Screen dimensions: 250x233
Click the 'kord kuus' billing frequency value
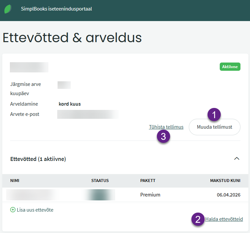pos(70,104)
